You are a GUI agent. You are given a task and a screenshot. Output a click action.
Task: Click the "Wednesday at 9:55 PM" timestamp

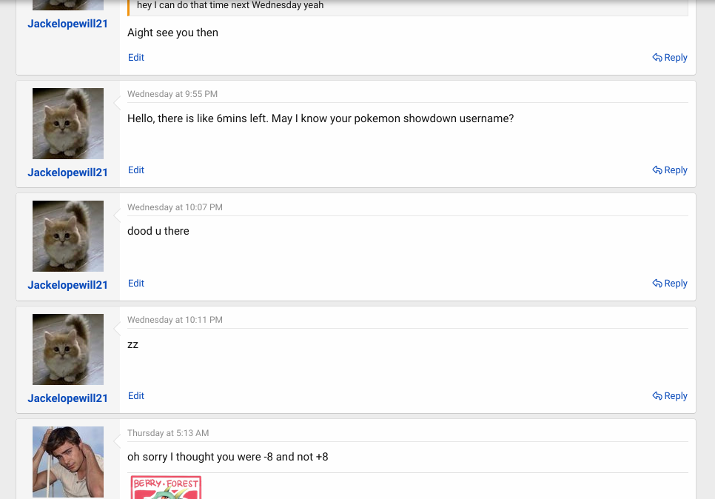[172, 93]
